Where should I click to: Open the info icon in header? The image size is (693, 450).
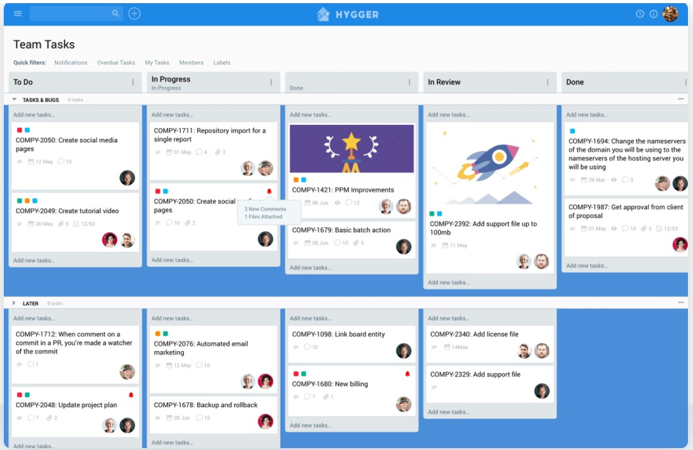(x=653, y=14)
